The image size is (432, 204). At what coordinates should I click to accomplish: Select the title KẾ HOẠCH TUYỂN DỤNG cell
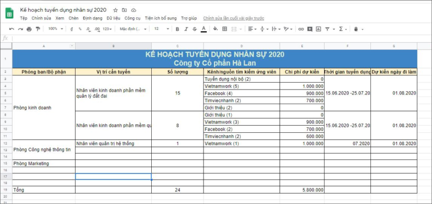click(214, 59)
